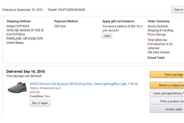
Task: Click the Order Summary heading
Action: (159, 21)
